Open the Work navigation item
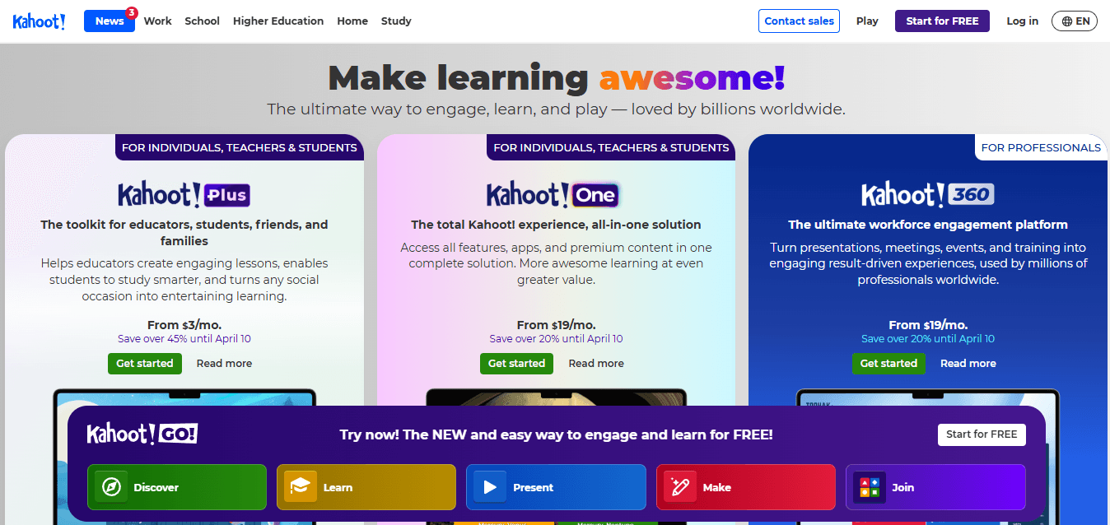 pos(157,21)
